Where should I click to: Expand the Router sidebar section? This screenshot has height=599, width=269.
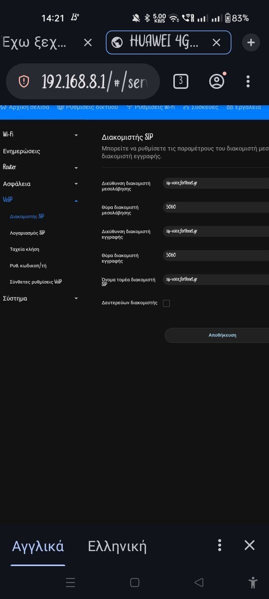40,167
